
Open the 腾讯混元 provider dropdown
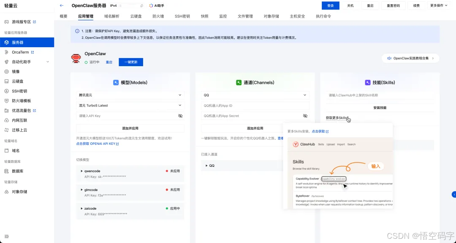(x=130, y=95)
